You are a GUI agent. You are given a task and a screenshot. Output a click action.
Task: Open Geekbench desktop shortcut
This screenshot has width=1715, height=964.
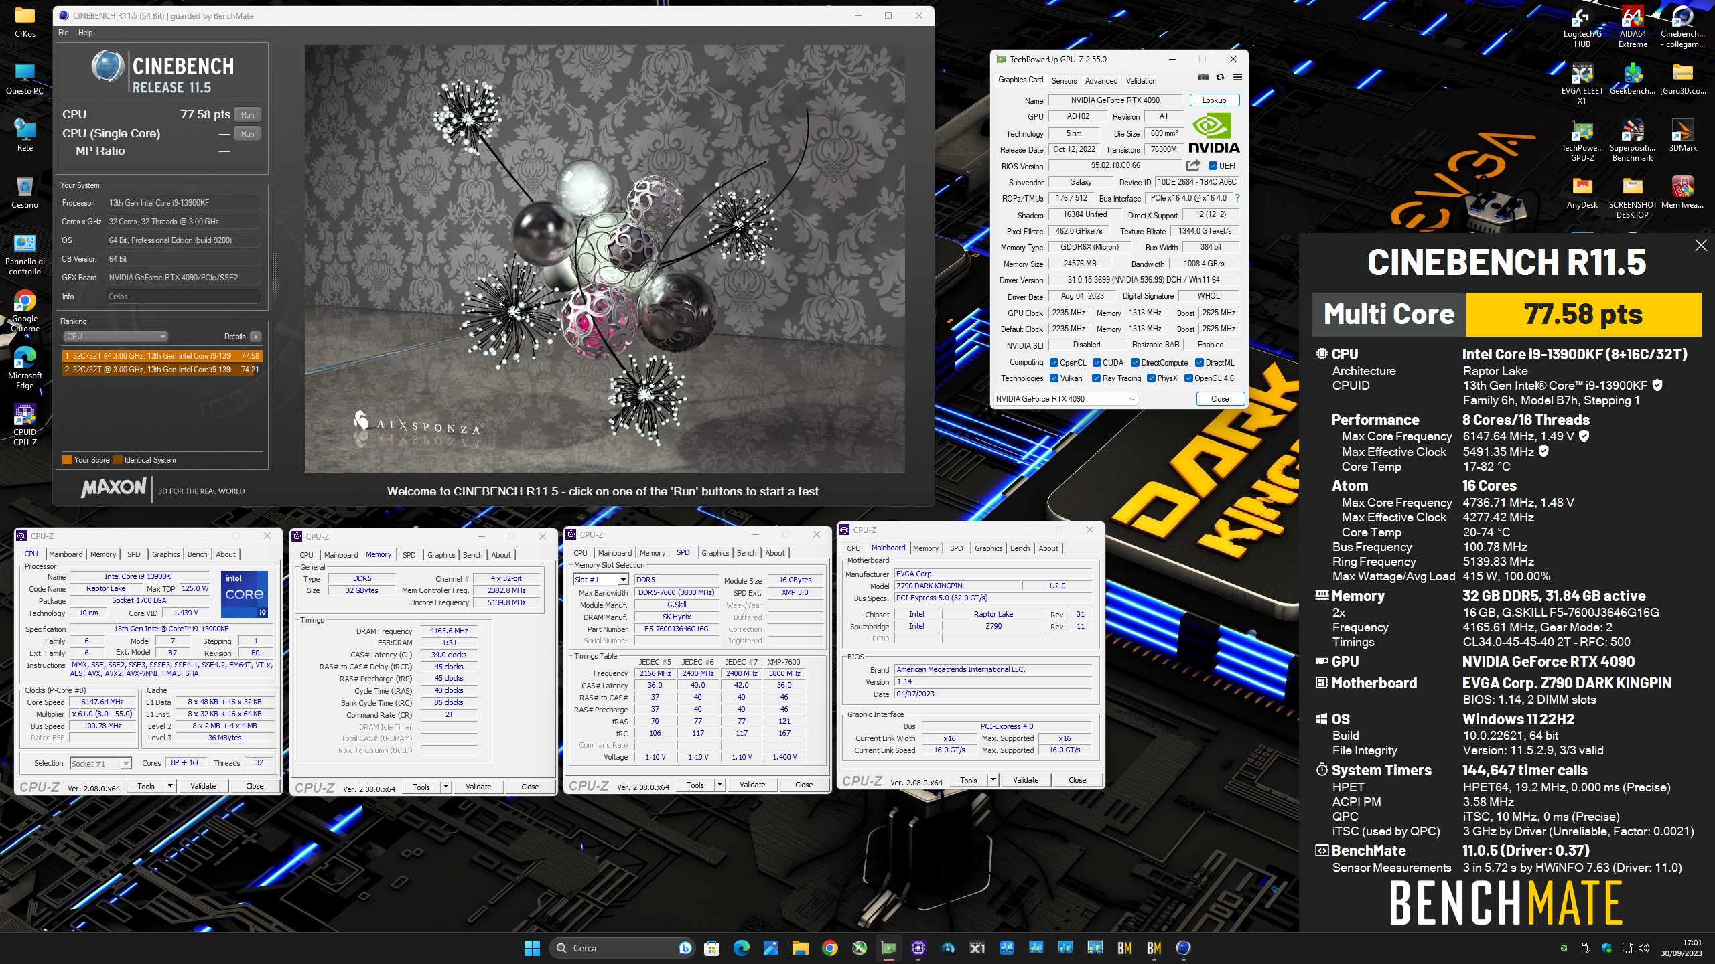coord(1633,79)
